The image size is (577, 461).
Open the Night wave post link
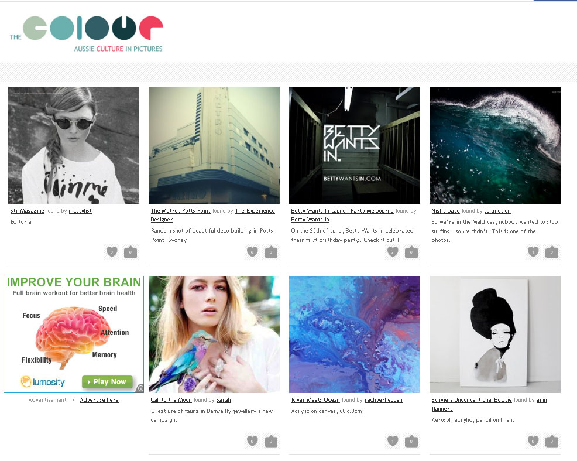446,211
